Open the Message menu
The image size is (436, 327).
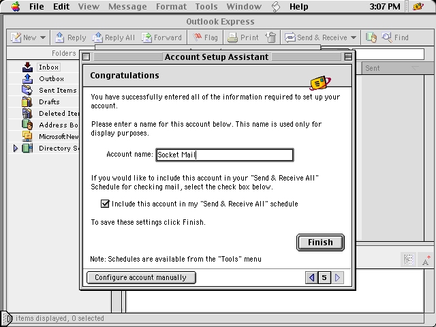(127, 6)
